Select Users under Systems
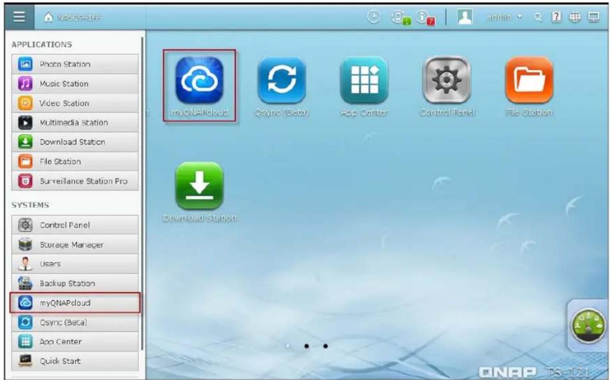Viewport: 610px width, 380px height. [75, 264]
